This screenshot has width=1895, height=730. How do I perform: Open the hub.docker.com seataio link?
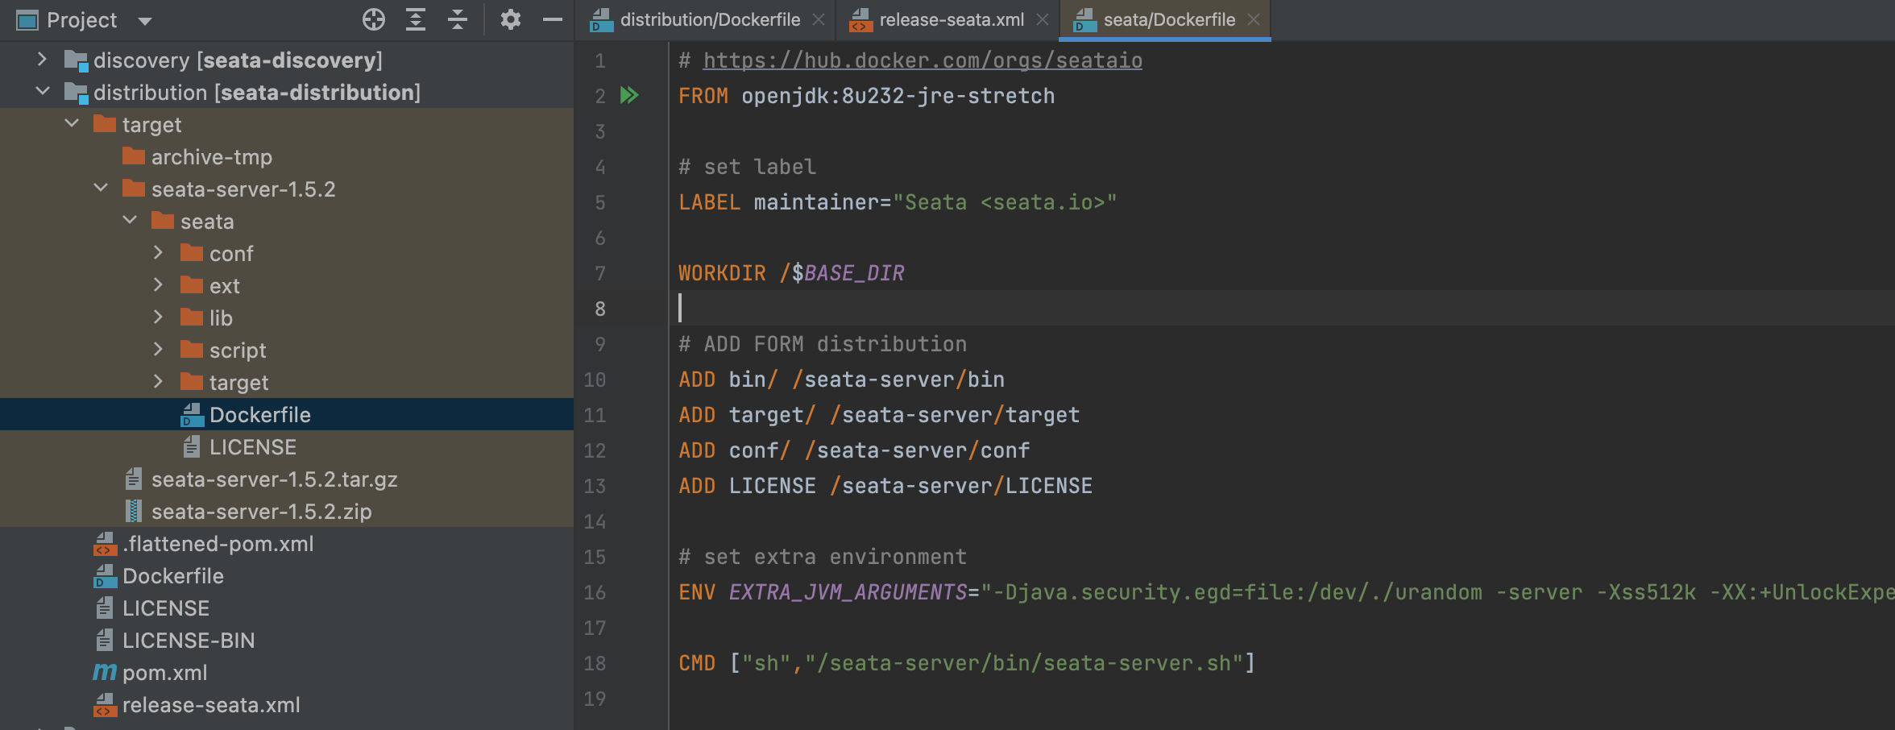click(x=923, y=60)
